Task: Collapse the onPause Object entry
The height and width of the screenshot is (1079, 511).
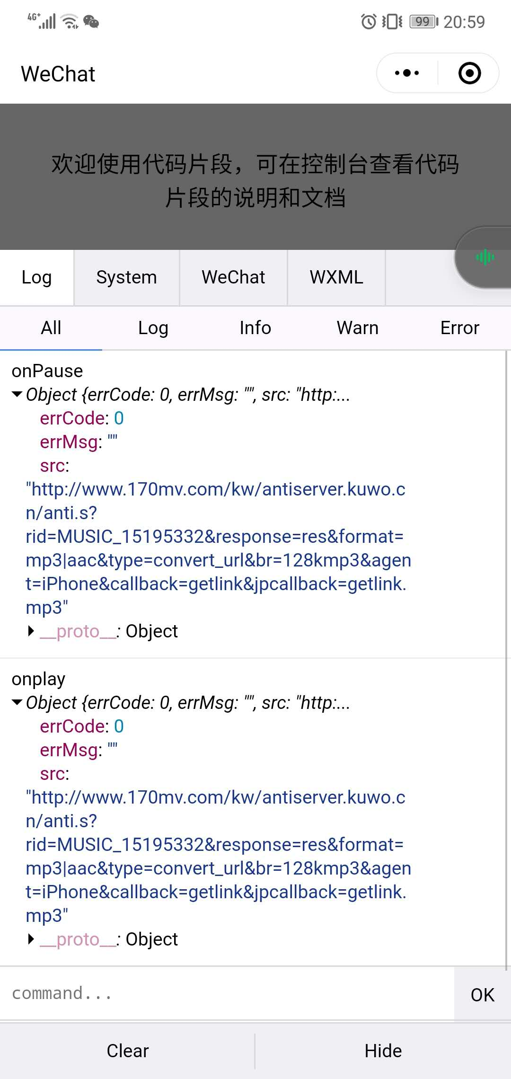Action: coord(17,394)
